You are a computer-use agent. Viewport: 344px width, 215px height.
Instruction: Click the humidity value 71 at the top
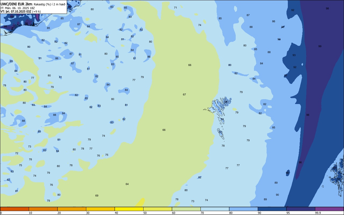point(175,8)
